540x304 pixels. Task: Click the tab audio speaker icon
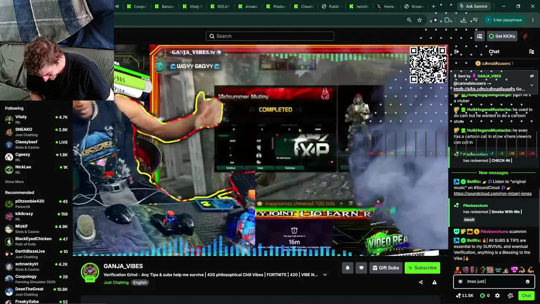coord(117,6)
